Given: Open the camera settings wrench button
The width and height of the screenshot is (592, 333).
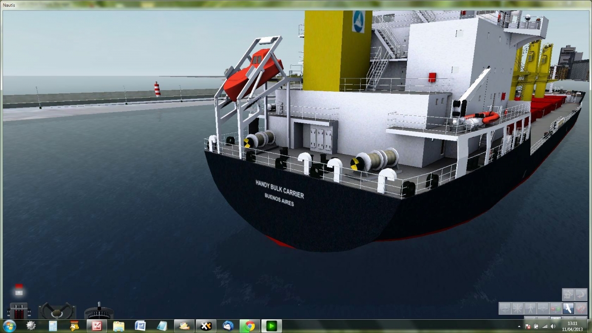Looking at the screenshot, I should 568,295.
